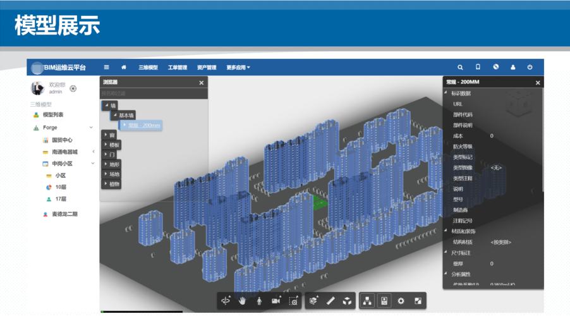Open the Section analysis tool
Screen dimensions: 570x316
(313, 301)
